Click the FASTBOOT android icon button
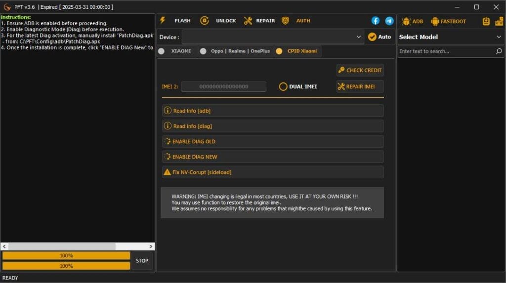 449,21
